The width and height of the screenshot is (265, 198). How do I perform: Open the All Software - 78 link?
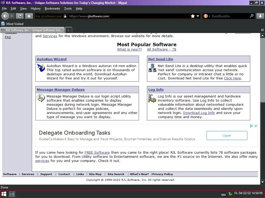click(x=161, y=49)
